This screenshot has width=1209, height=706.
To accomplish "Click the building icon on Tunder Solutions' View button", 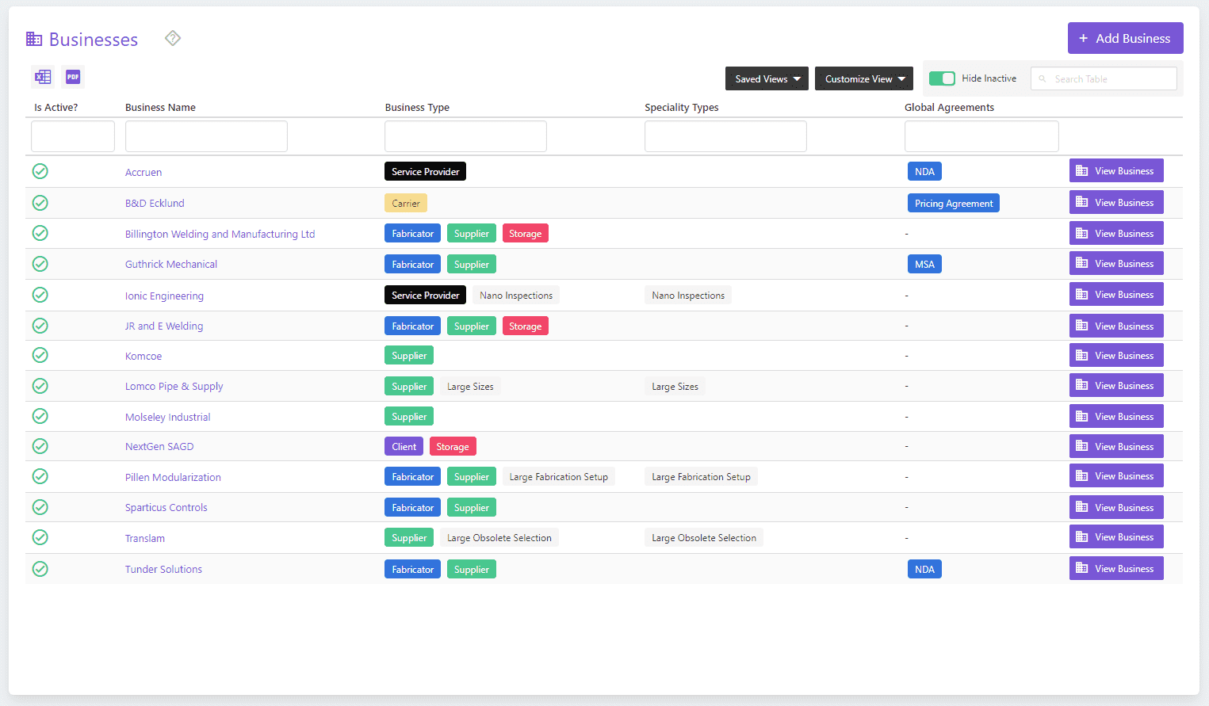I will (x=1081, y=568).
